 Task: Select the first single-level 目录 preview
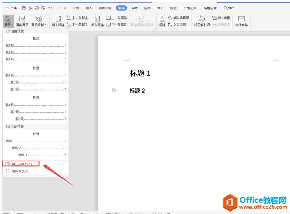(36, 49)
